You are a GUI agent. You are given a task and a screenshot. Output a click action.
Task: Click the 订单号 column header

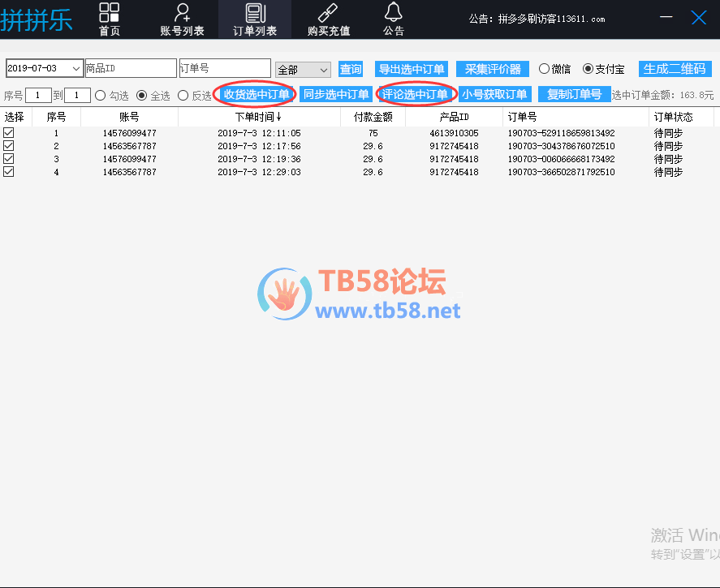(x=576, y=117)
